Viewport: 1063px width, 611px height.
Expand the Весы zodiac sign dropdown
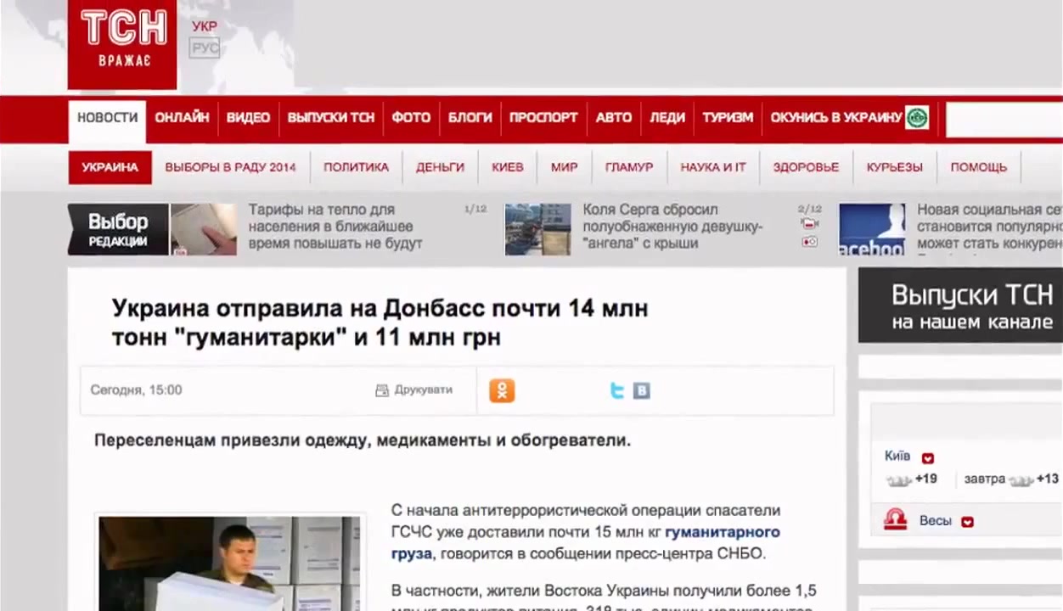(967, 522)
